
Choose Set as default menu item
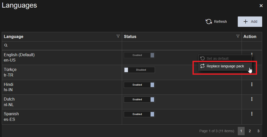pyautogui.click(x=217, y=58)
